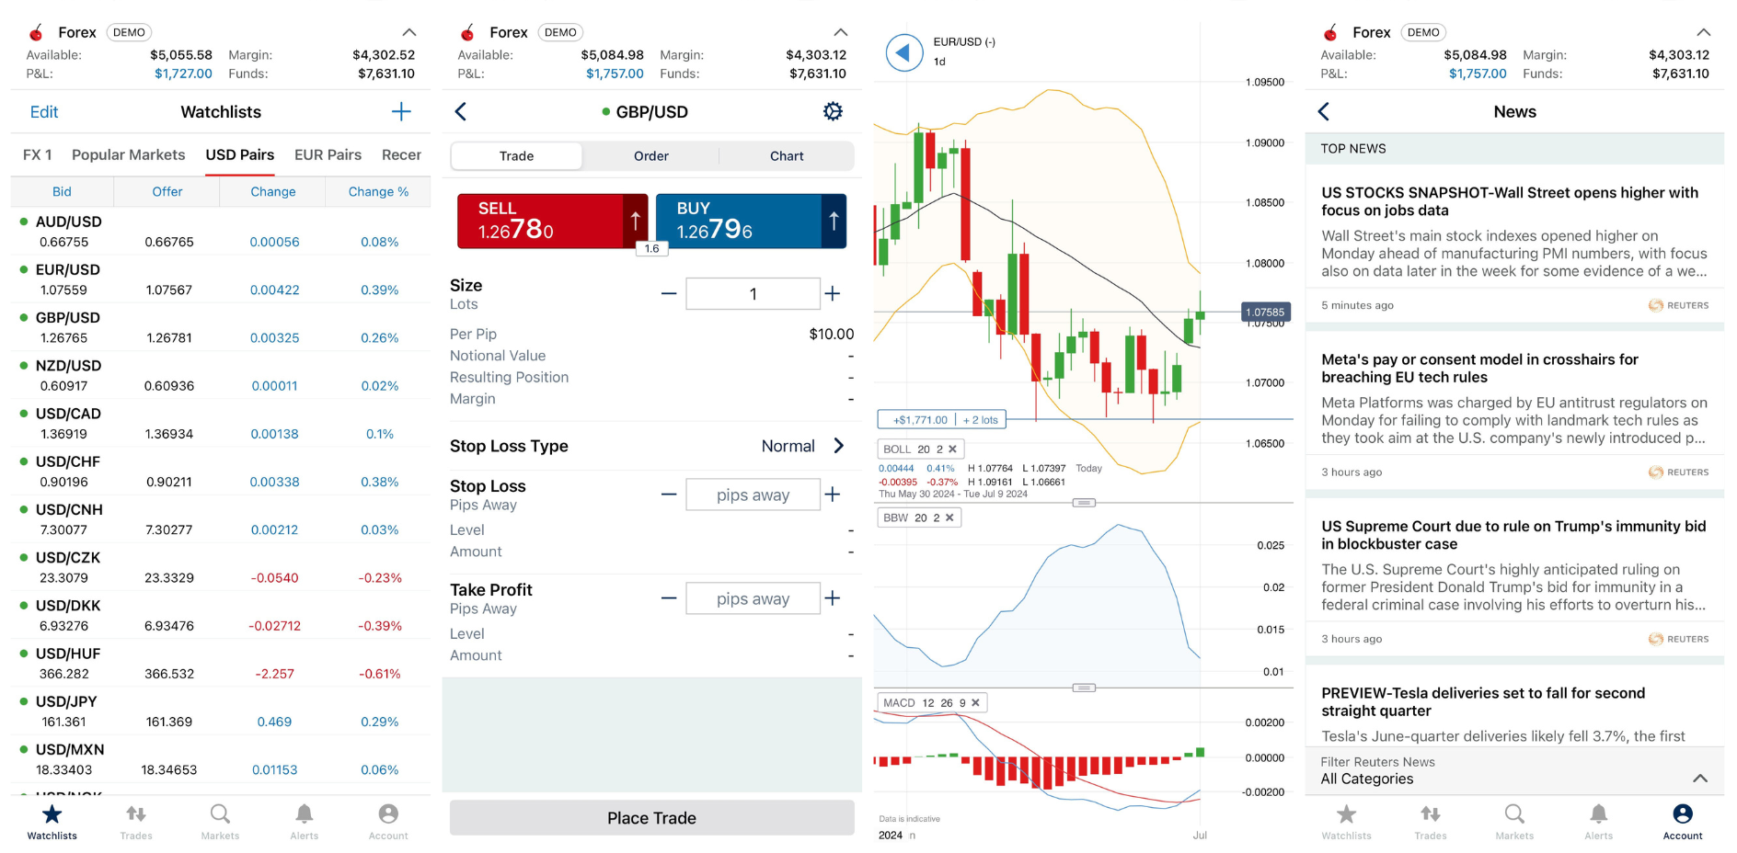Image resolution: width=1737 pixels, height=853 pixels.
Task: Tap the Place Trade button
Action: coord(651,818)
